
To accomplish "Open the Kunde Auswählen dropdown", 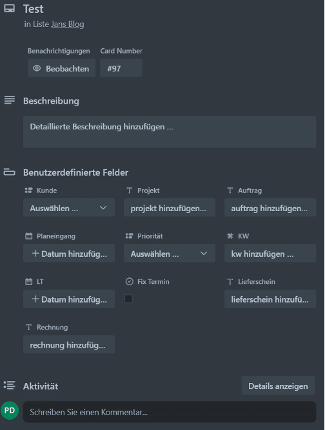I will point(69,207).
